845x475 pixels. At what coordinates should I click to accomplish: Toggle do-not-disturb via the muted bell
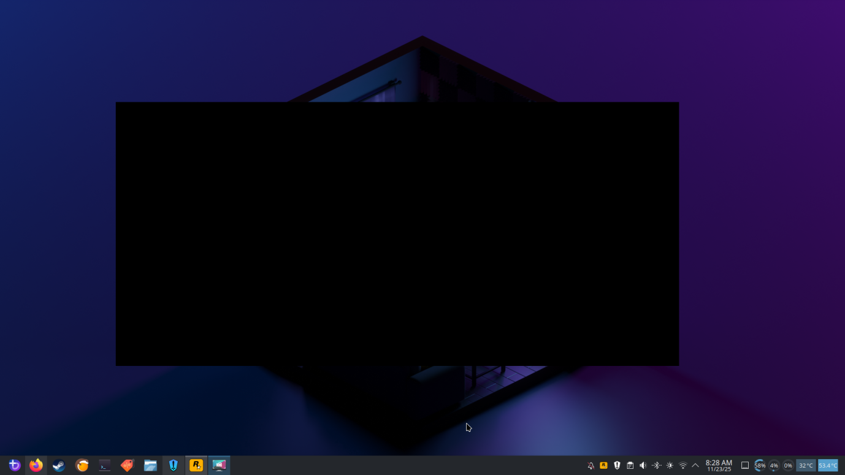point(591,465)
